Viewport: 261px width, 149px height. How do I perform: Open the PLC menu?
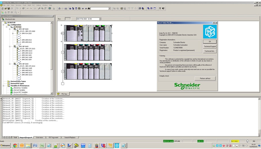coord(34,5)
